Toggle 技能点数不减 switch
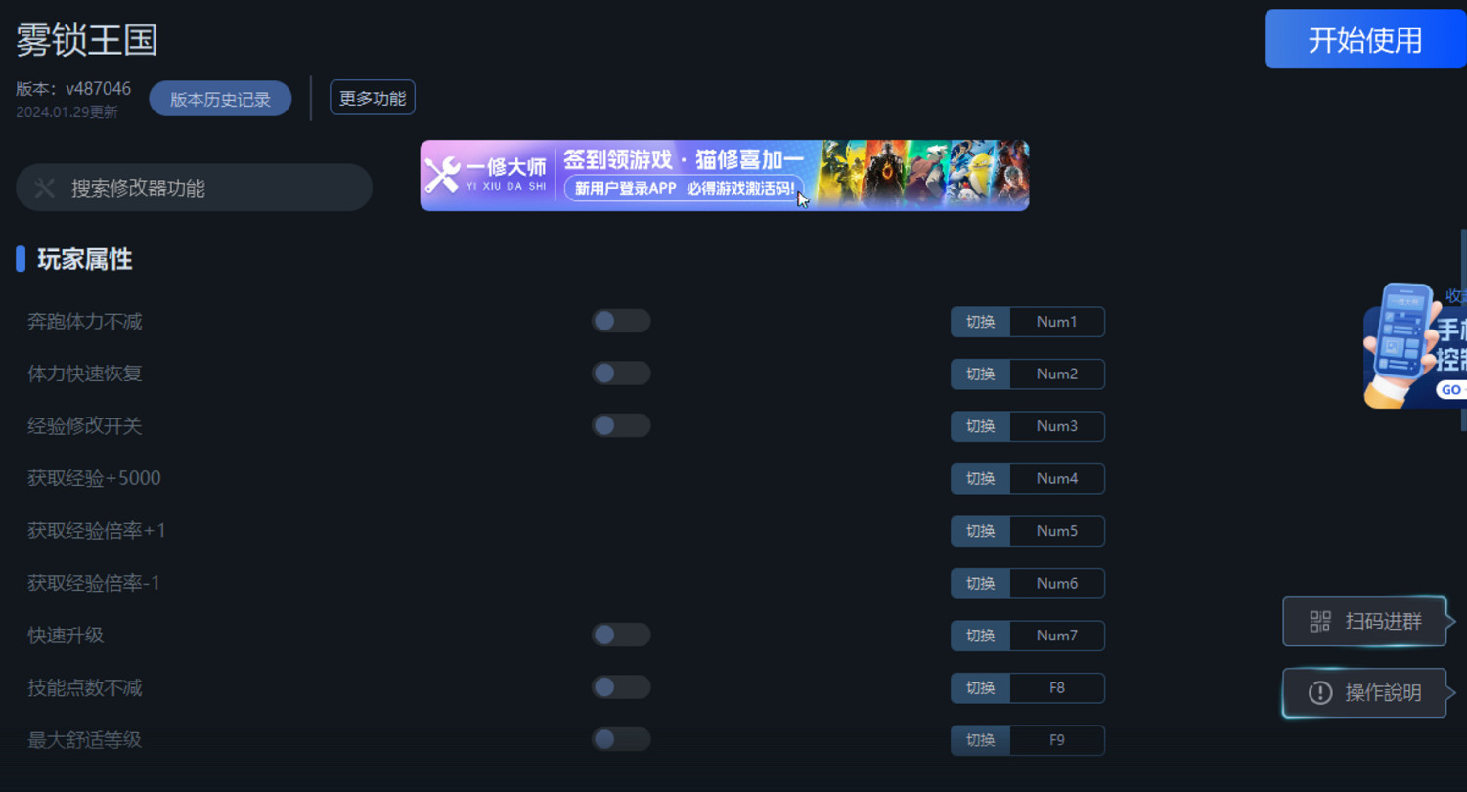The width and height of the screenshot is (1467, 792). [x=621, y=687]
